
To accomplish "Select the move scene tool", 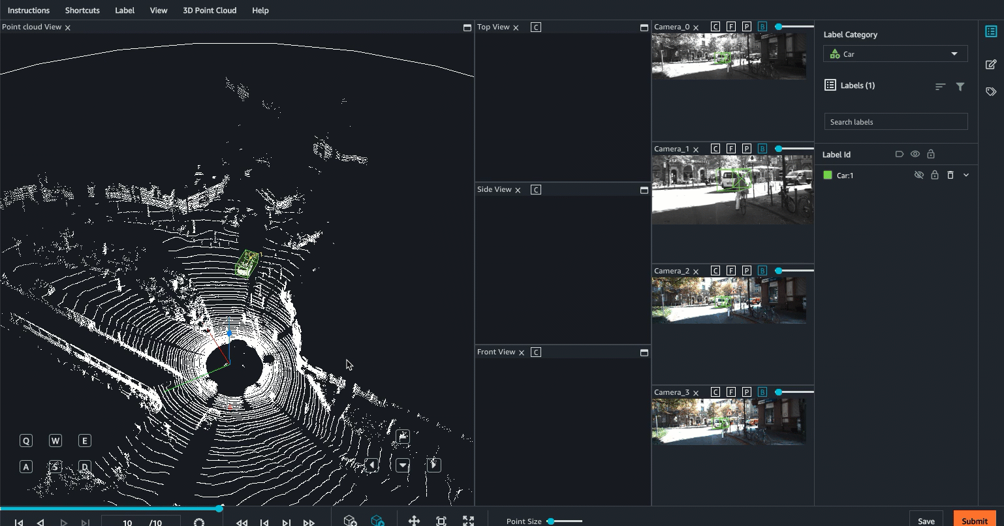I will tap(414, 521).
